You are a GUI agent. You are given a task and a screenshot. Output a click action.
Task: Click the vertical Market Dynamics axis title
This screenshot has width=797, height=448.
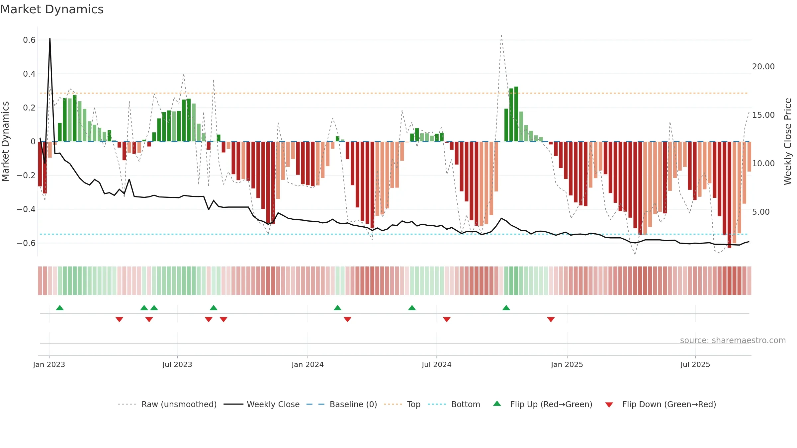coord(5,141)
